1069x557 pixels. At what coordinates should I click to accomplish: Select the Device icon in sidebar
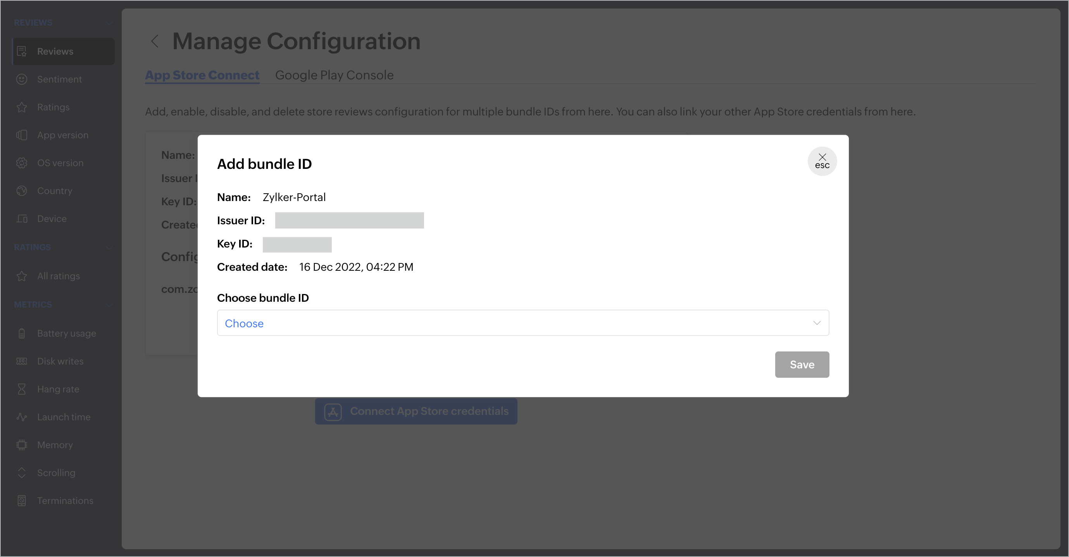tap(22, 218)
